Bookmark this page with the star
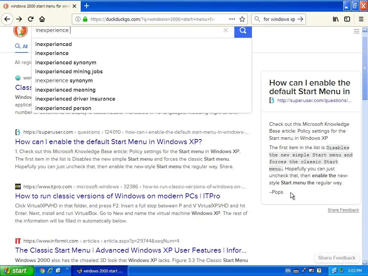368x276 pixels. pyautogui.click(x=242, y=19)
